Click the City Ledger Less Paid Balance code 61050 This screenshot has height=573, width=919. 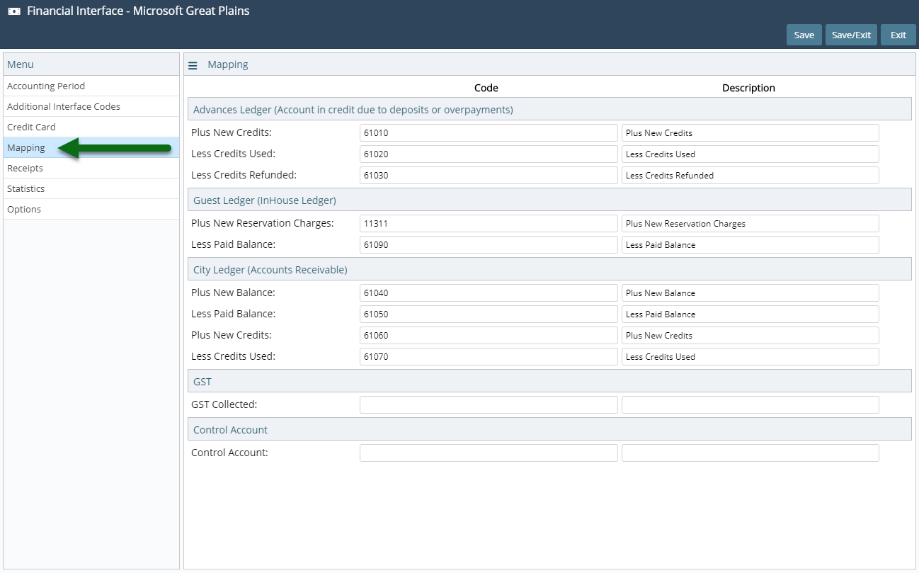[489, 314]
